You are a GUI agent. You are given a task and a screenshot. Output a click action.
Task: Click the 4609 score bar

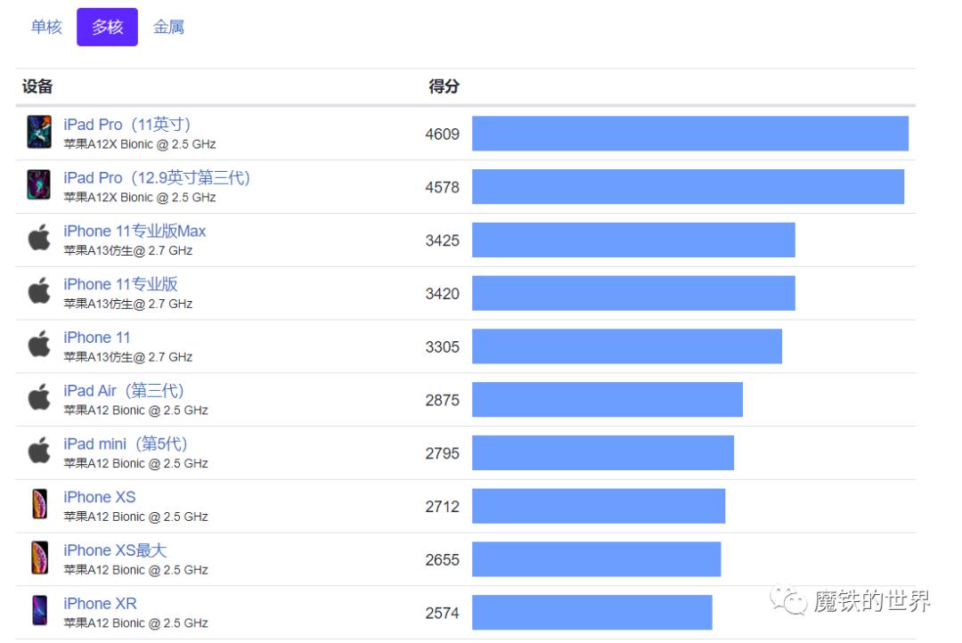click(x=689, y=134)
